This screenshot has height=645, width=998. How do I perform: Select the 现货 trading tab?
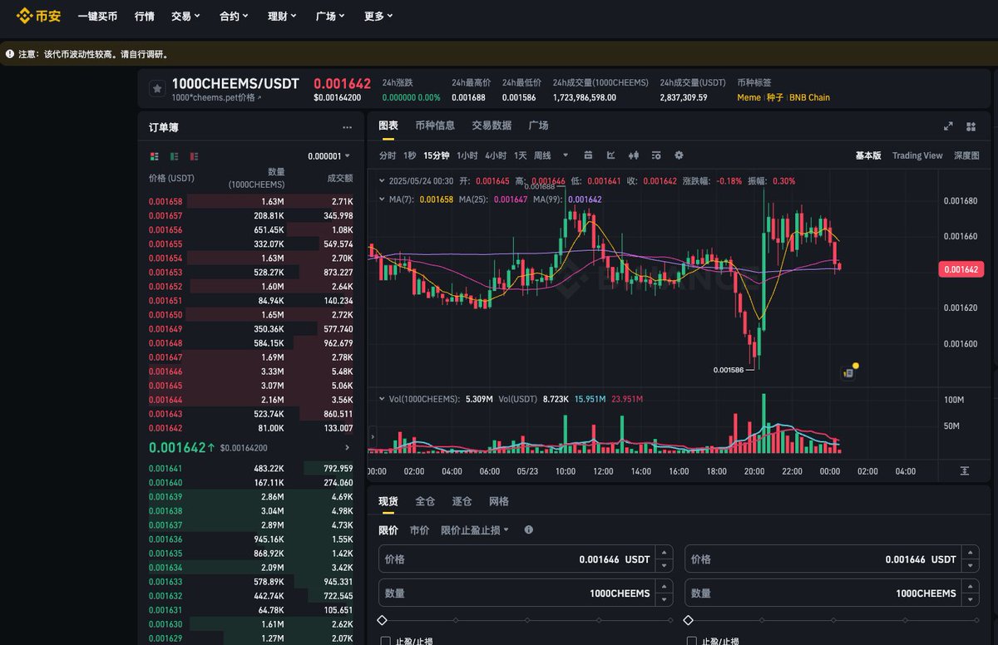[x=388, y=501]
